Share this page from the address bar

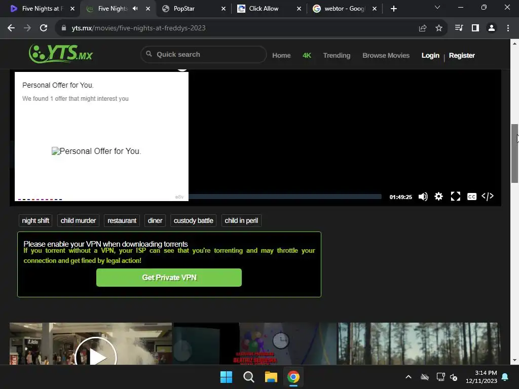pos(422,28)
